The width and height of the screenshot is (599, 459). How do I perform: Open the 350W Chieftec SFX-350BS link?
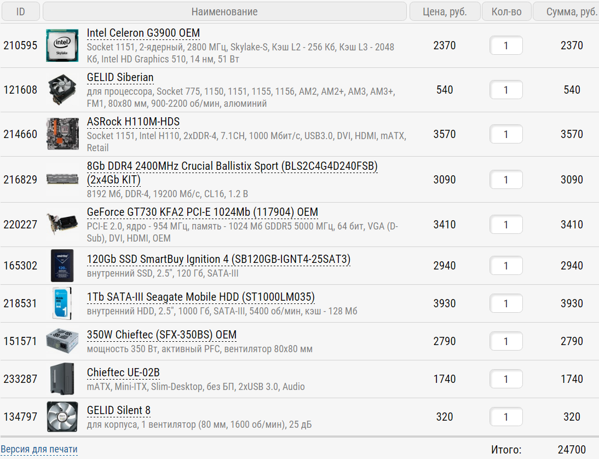[x=162, y=335]
